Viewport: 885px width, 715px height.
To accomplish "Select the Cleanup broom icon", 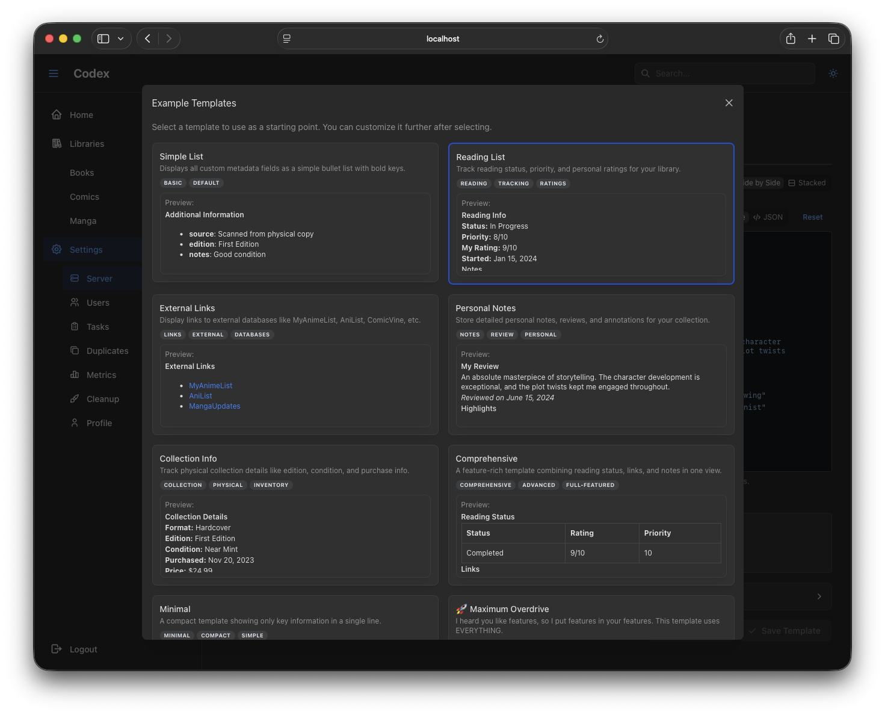I will click(74, 398).
